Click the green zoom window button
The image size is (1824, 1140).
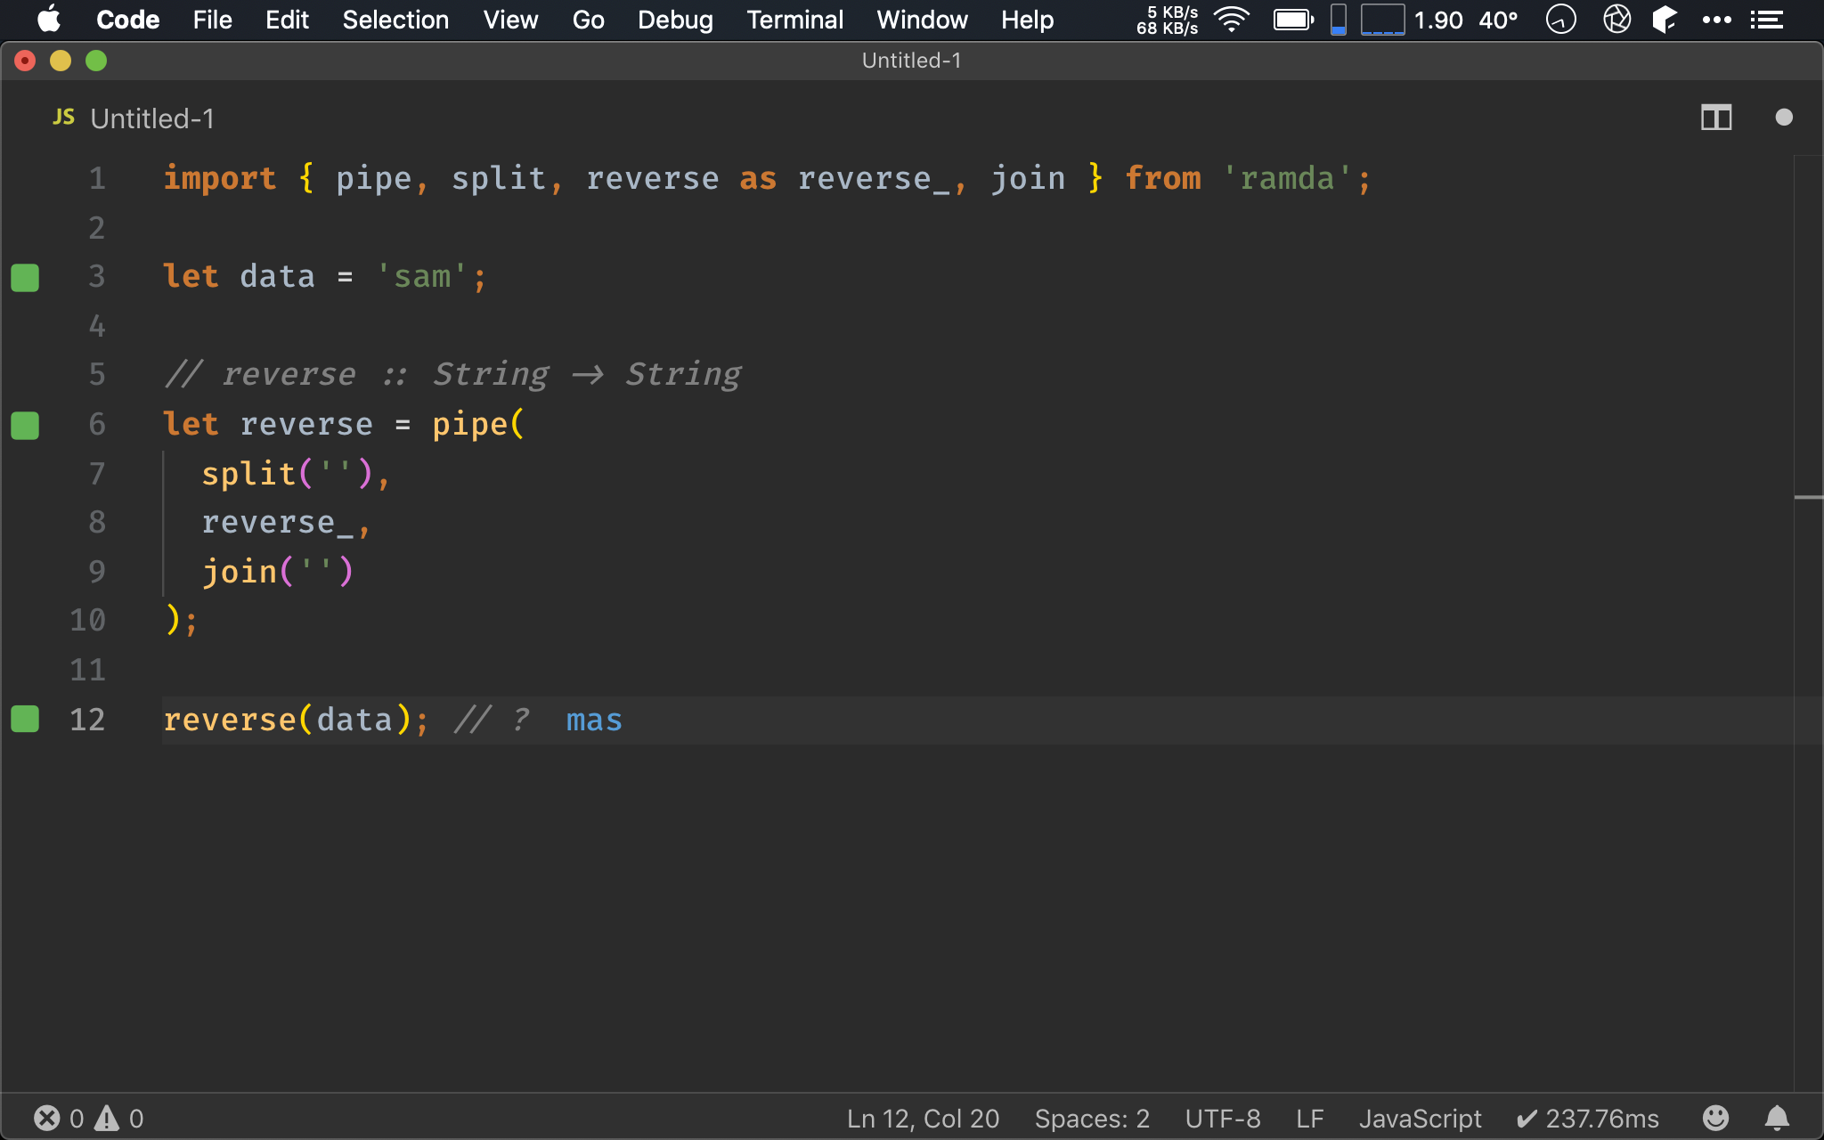(x=96, y=61)
